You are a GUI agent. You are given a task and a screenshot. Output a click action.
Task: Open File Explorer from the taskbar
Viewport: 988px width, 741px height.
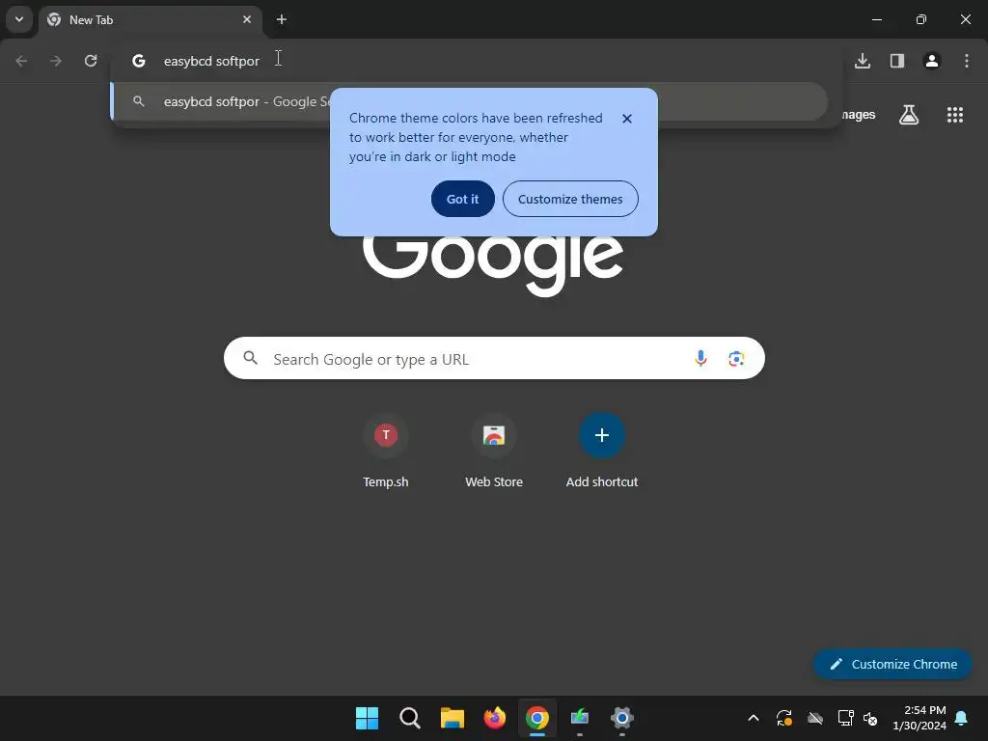453,718
